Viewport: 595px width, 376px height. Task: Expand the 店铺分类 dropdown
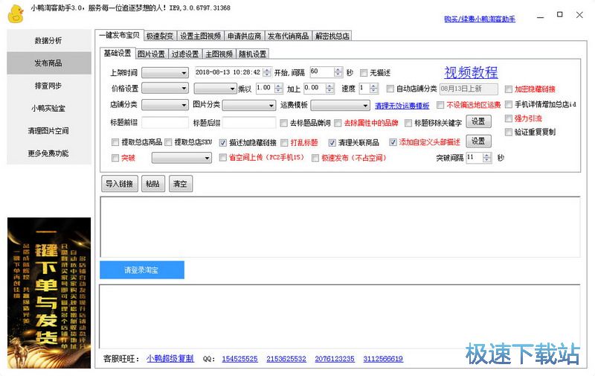164,106
